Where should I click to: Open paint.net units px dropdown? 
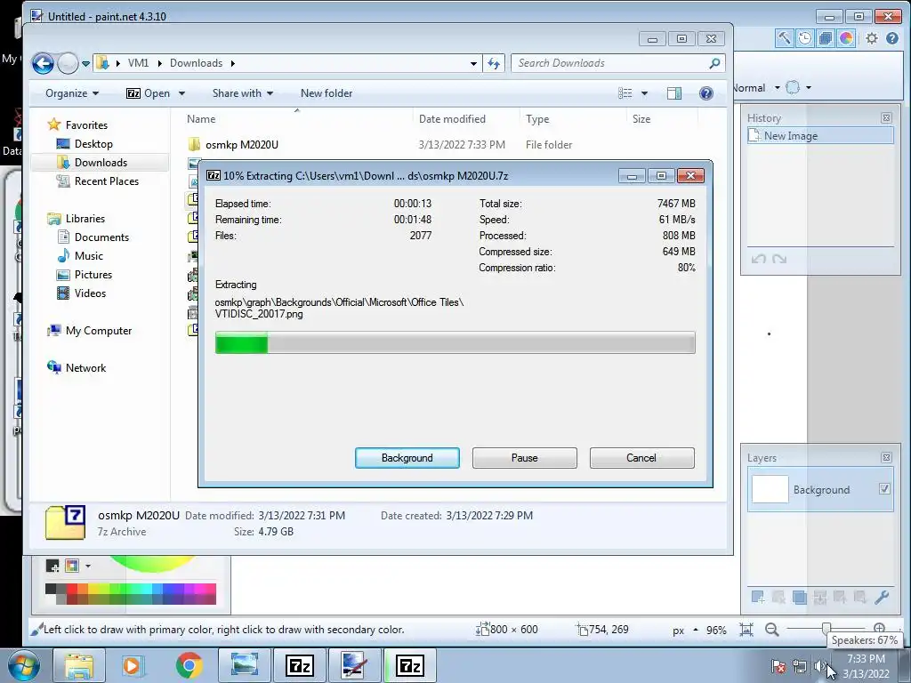686,631
